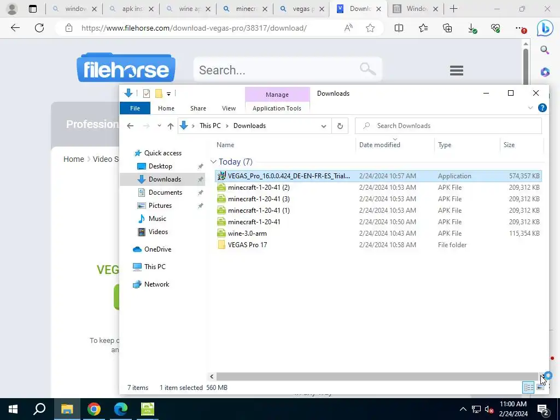Screen dimensions: 560x420
Task: Sort by Name column header
Action: [x=284, y=144]
